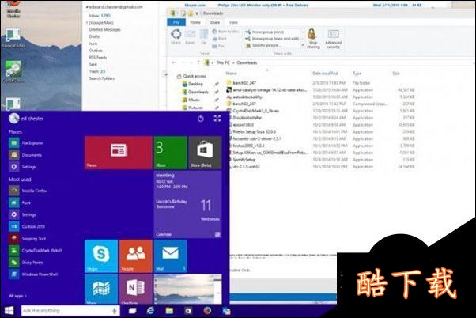Sort files by Date modified column
The height and width of the screenshot is (318, 476).
[325, 74]
